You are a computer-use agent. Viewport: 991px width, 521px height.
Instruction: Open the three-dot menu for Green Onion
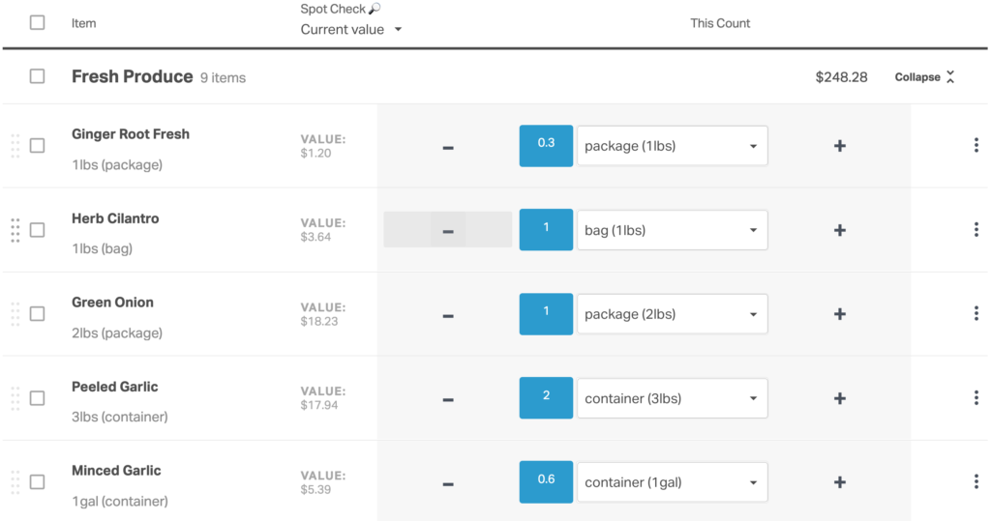pyautogui.click(x=976, y=314)
